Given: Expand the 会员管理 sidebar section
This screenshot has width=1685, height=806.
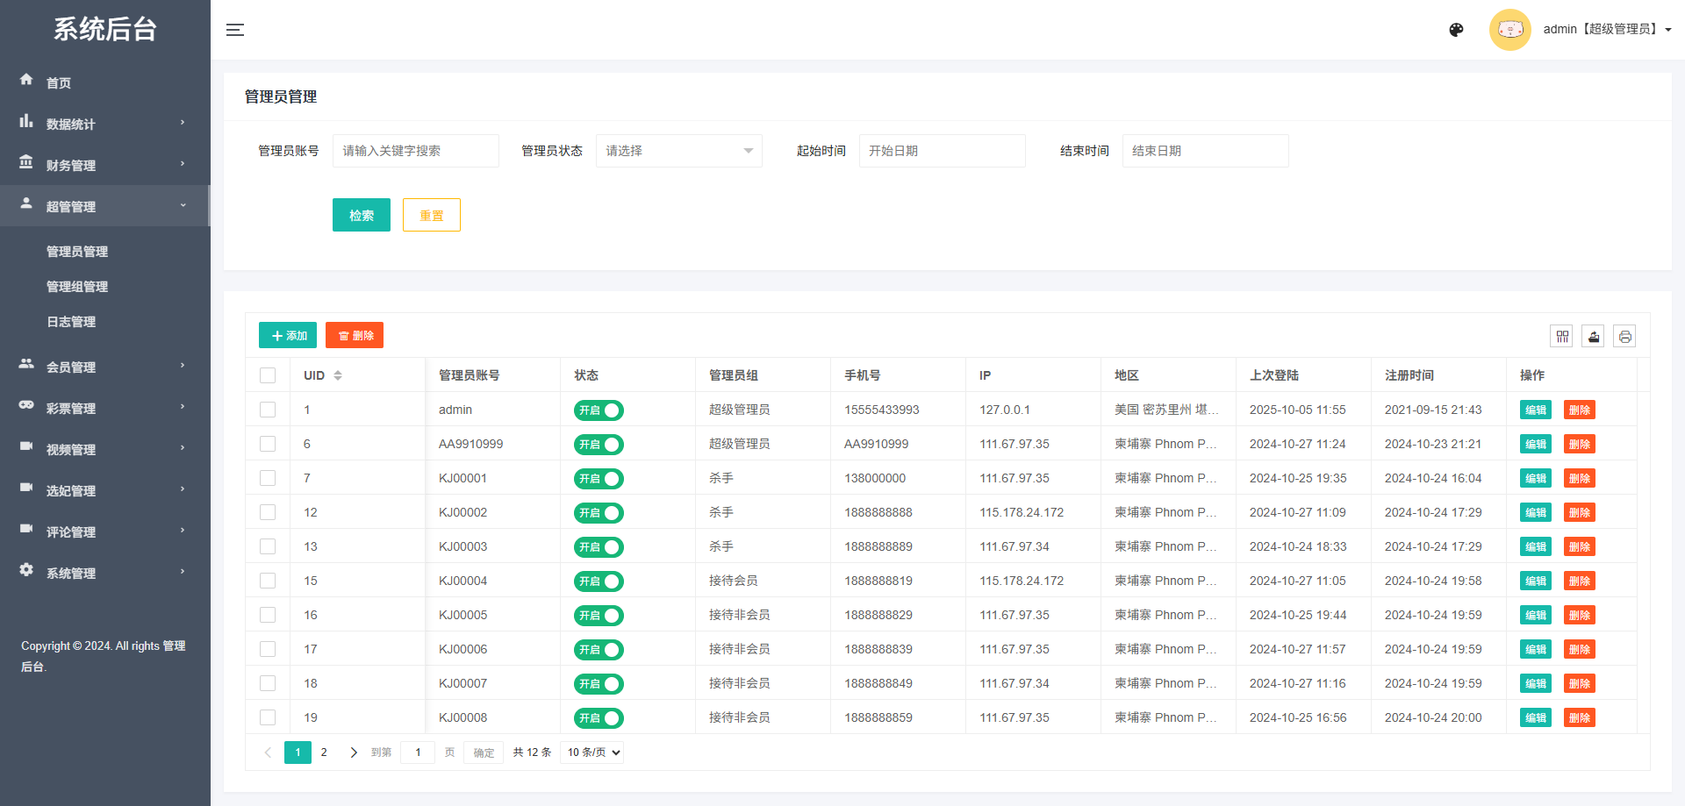Looking at the screenshot, I should pos(71,367).
